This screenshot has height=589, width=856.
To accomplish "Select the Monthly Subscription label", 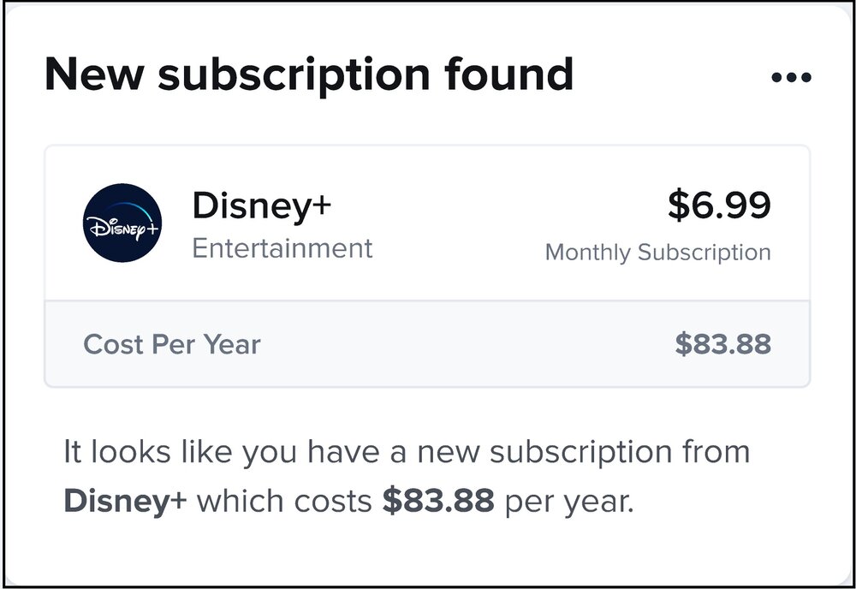I will click(657, 253).
